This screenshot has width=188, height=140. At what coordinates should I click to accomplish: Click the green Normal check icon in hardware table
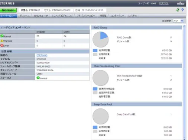pyautogui.click(x=2, y=36)
